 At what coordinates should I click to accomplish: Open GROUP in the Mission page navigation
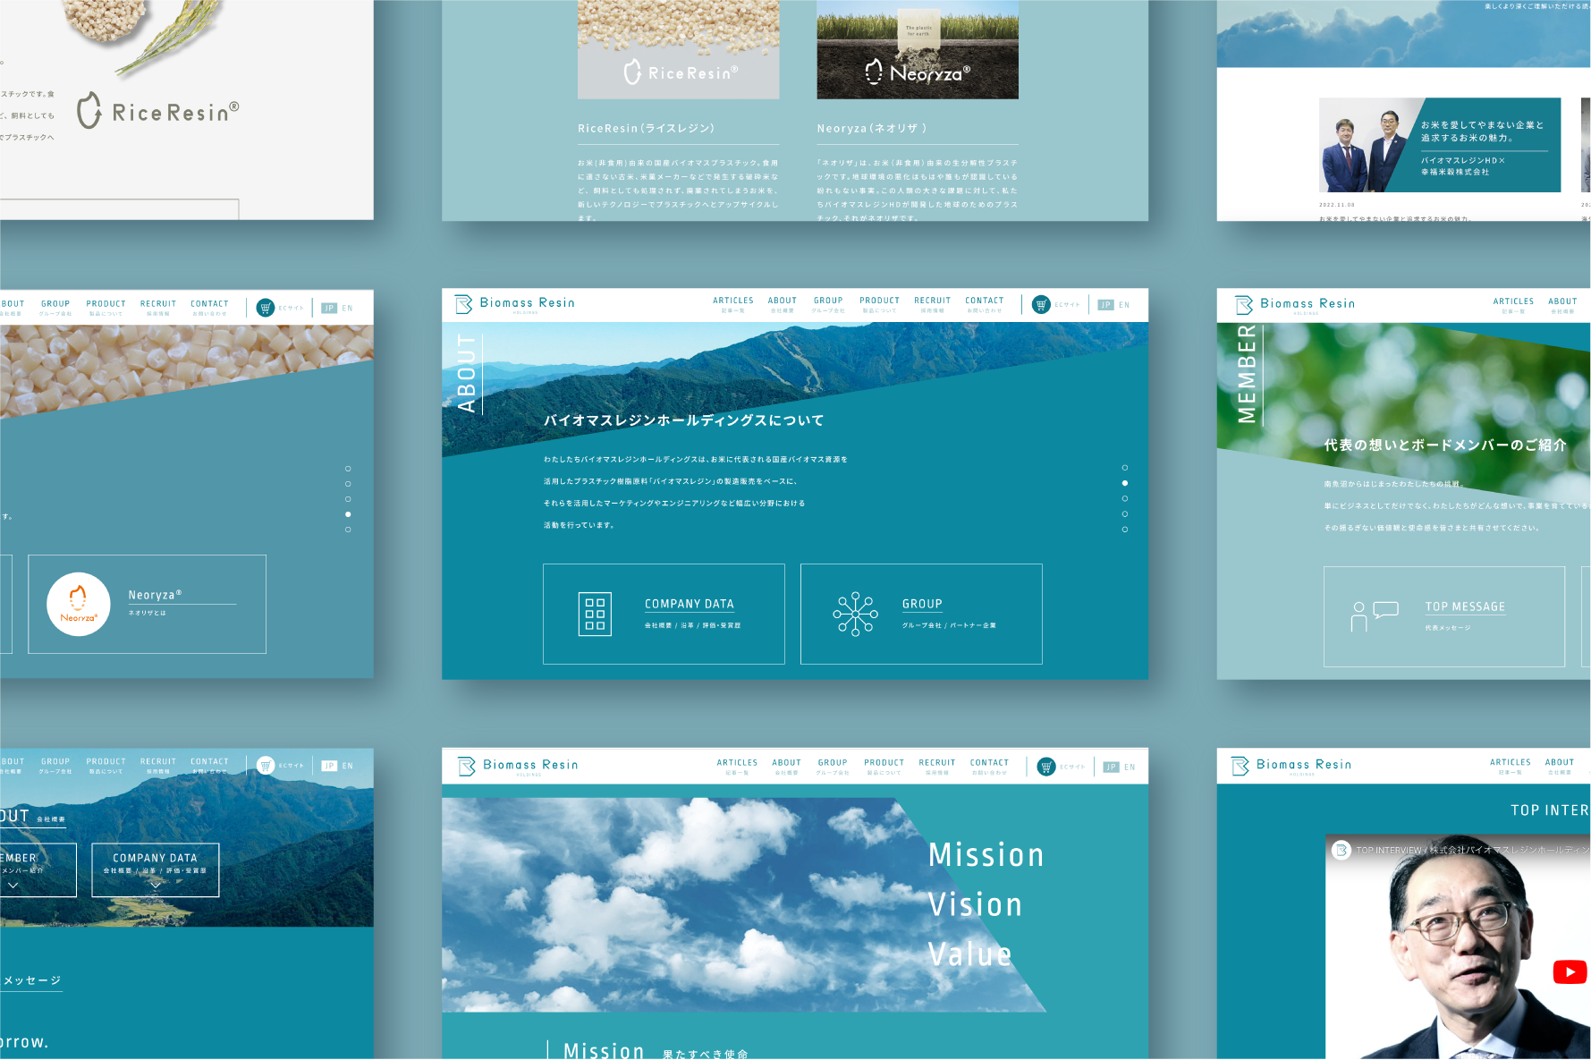833,767
